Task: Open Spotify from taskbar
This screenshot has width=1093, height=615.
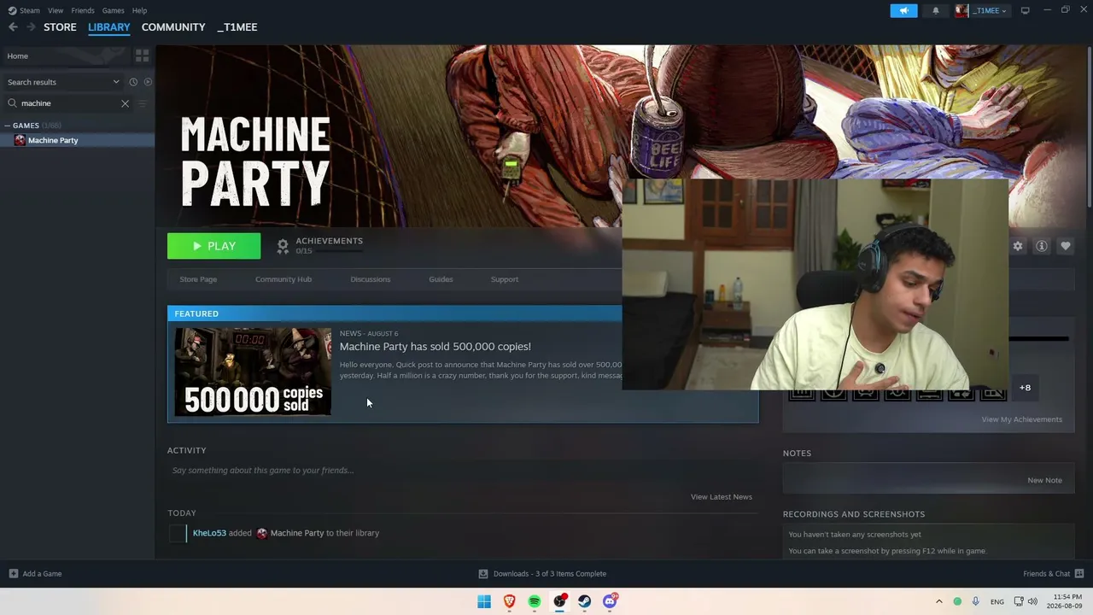Action: point(535,601)
